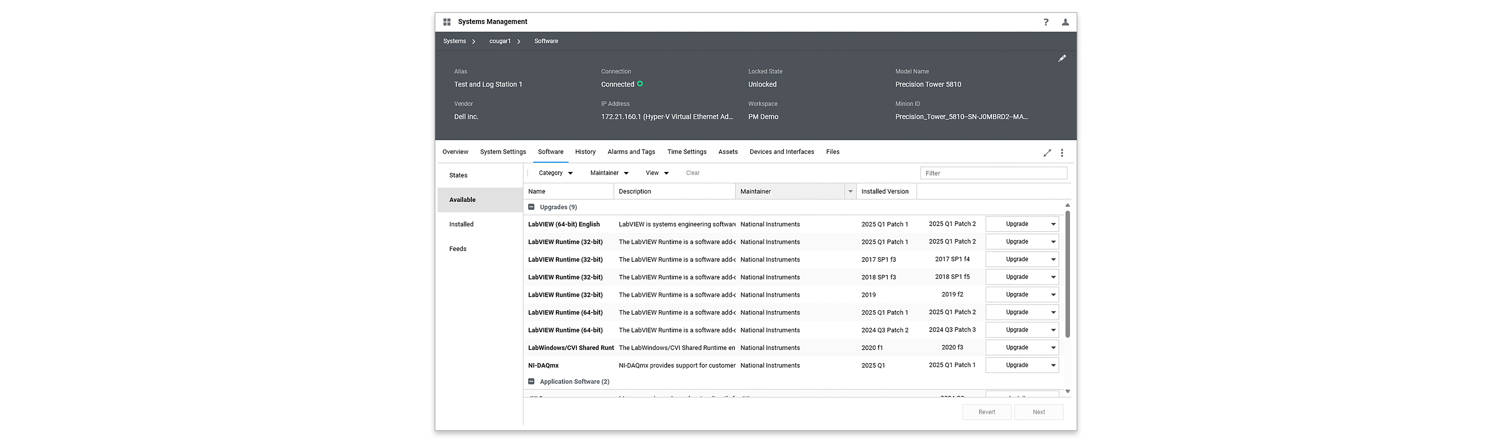Image resolution: width=1512 pixels, height=443 pixels.
Task: Click the 172.21.160.1 IP address value
Action: coord(667,117)
